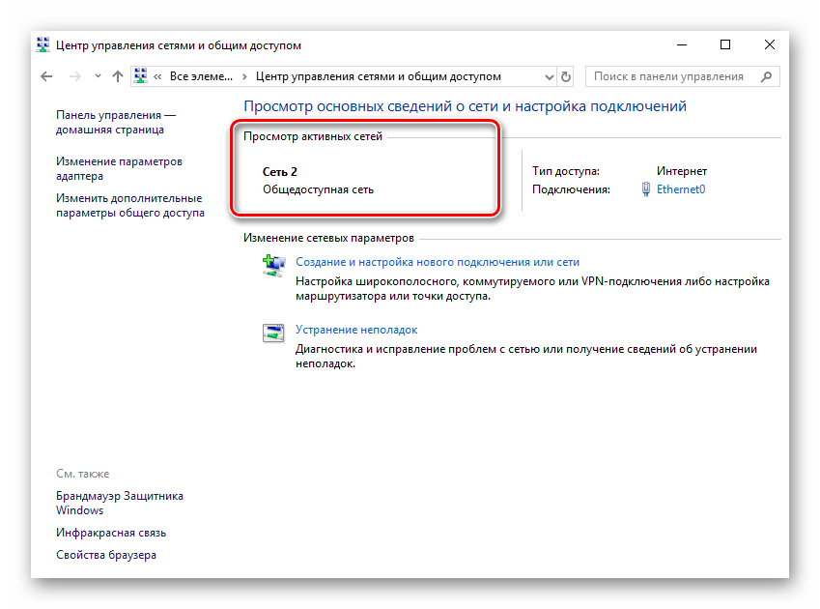This screenshot has height=609, width=820.
Task: Select 'Центр управления сетями' breadcrumb segment
Action: pos(378,76)
